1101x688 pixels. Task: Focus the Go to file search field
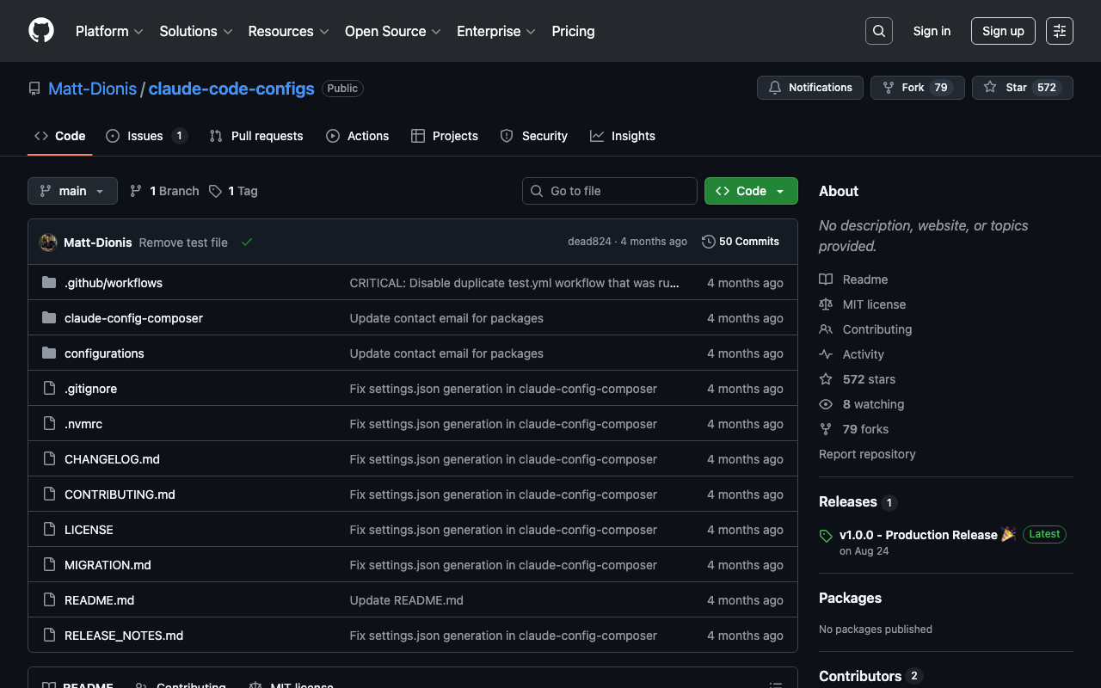click(618, 191)
